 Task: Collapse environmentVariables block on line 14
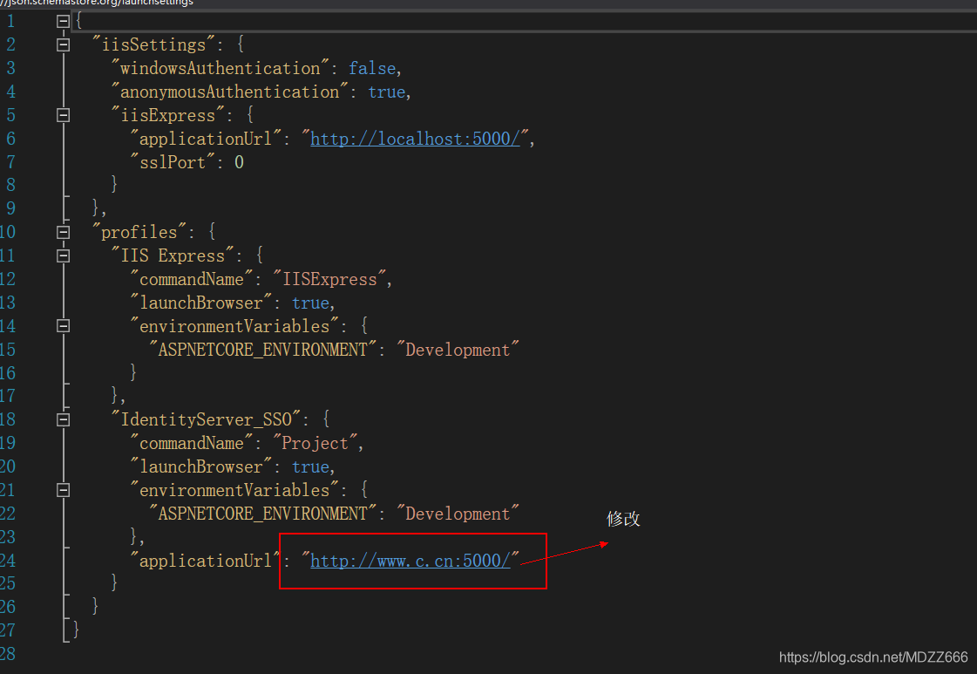point(63,326)
